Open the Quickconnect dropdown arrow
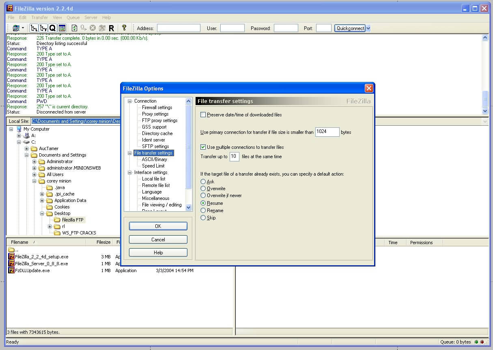The image size is (493, 350). pos(368,28)
